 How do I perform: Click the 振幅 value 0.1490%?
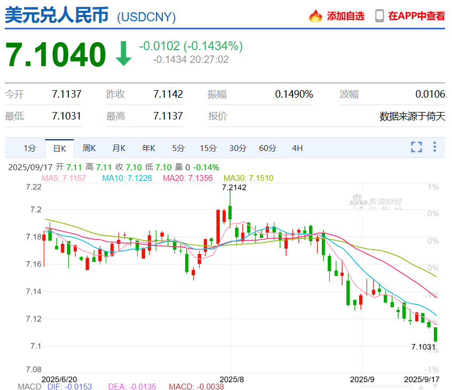tap(294, 94)
